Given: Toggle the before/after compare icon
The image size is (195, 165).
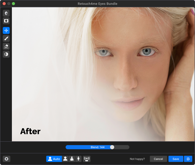Looking at the screenshot, I should point(6,13).
